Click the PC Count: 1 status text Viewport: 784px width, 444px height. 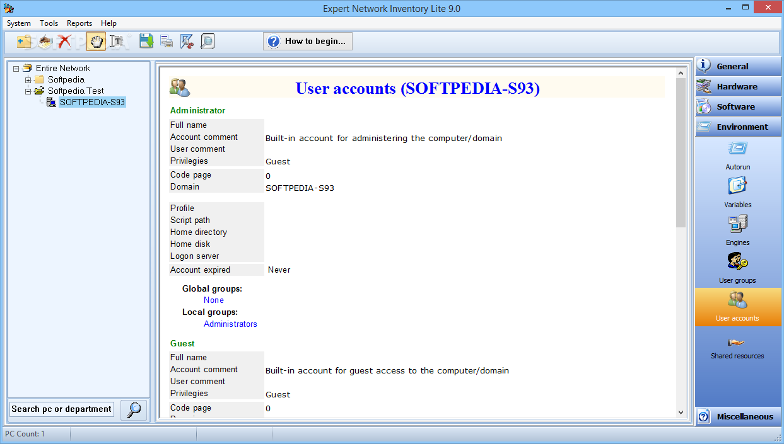tap(25, 434)
